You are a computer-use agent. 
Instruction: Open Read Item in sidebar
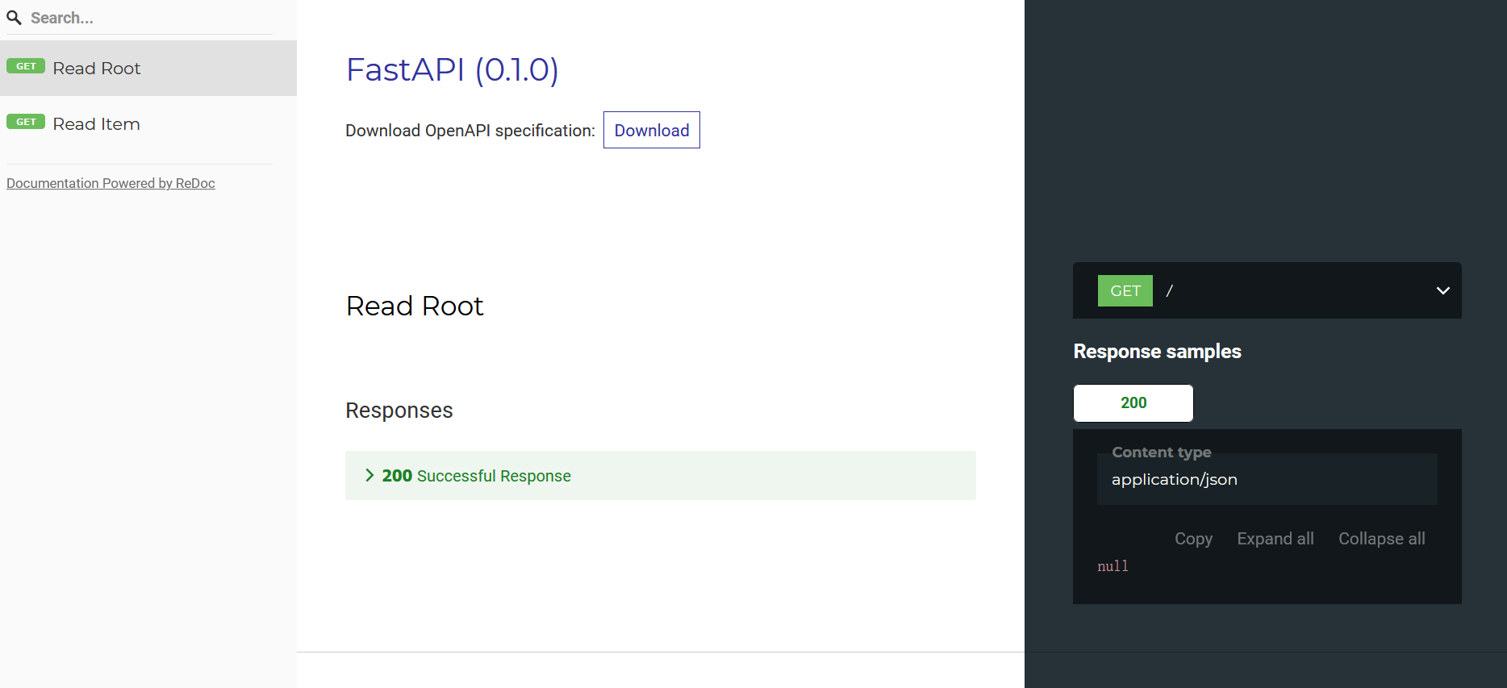148,124
